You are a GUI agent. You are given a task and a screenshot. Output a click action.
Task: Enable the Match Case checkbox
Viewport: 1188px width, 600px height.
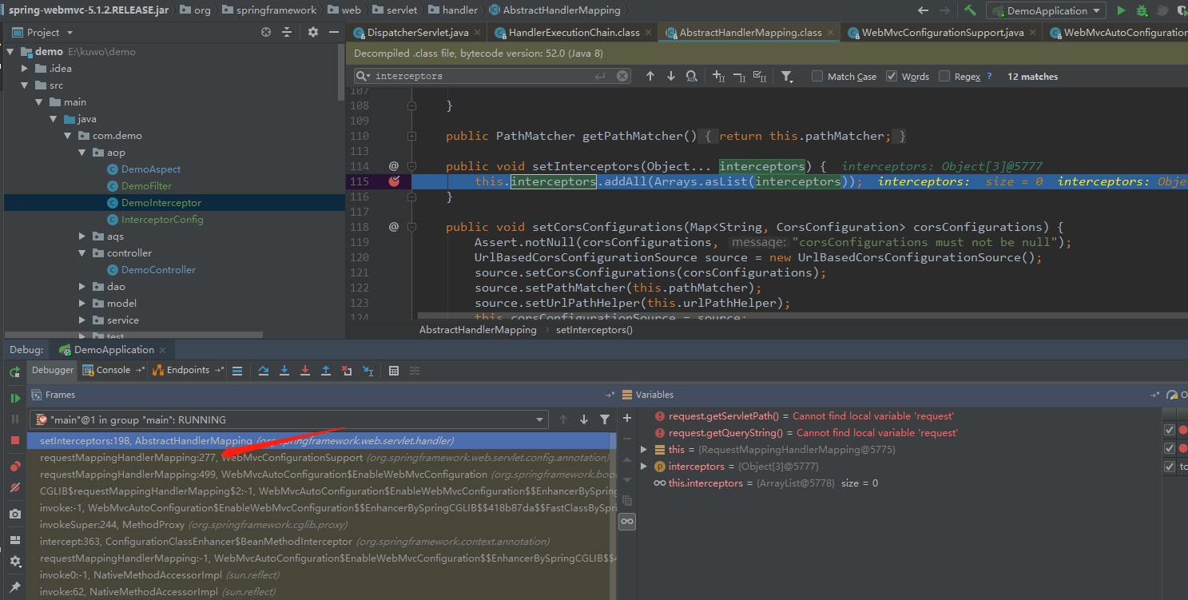[818, 76]
